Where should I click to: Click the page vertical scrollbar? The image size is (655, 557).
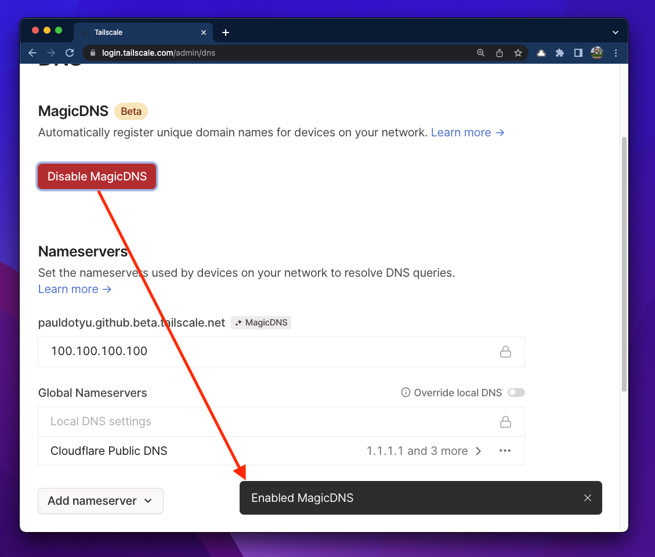[x=624, y=261]
